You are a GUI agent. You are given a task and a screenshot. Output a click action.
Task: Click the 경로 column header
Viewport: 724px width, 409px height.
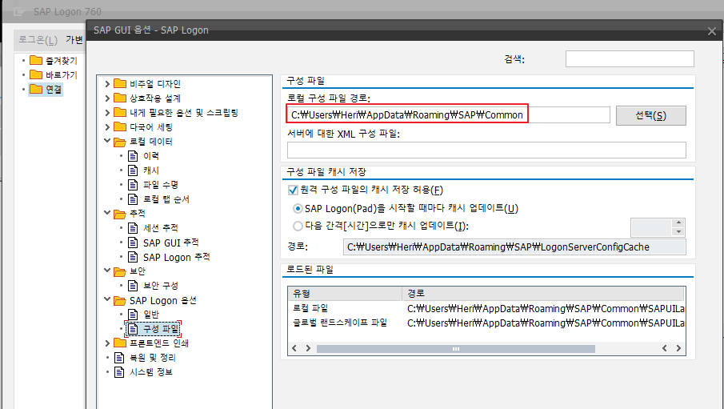click(x=543, y=294)
